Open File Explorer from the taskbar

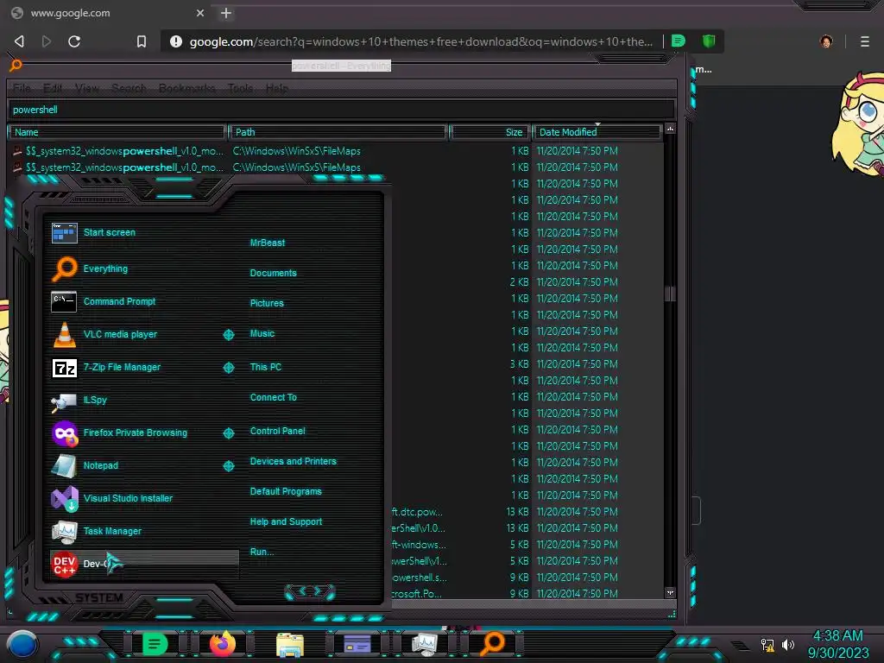pos(290,644)
